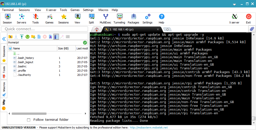Click left arrow of file list scrollbar
Screen dimensions: 256x130
[9, 114]
